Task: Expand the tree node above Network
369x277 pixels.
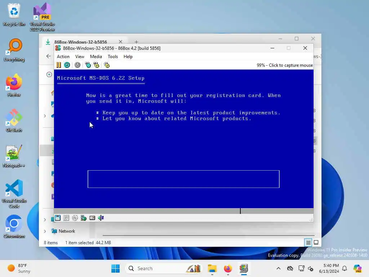Action: [x=45, y=220]
